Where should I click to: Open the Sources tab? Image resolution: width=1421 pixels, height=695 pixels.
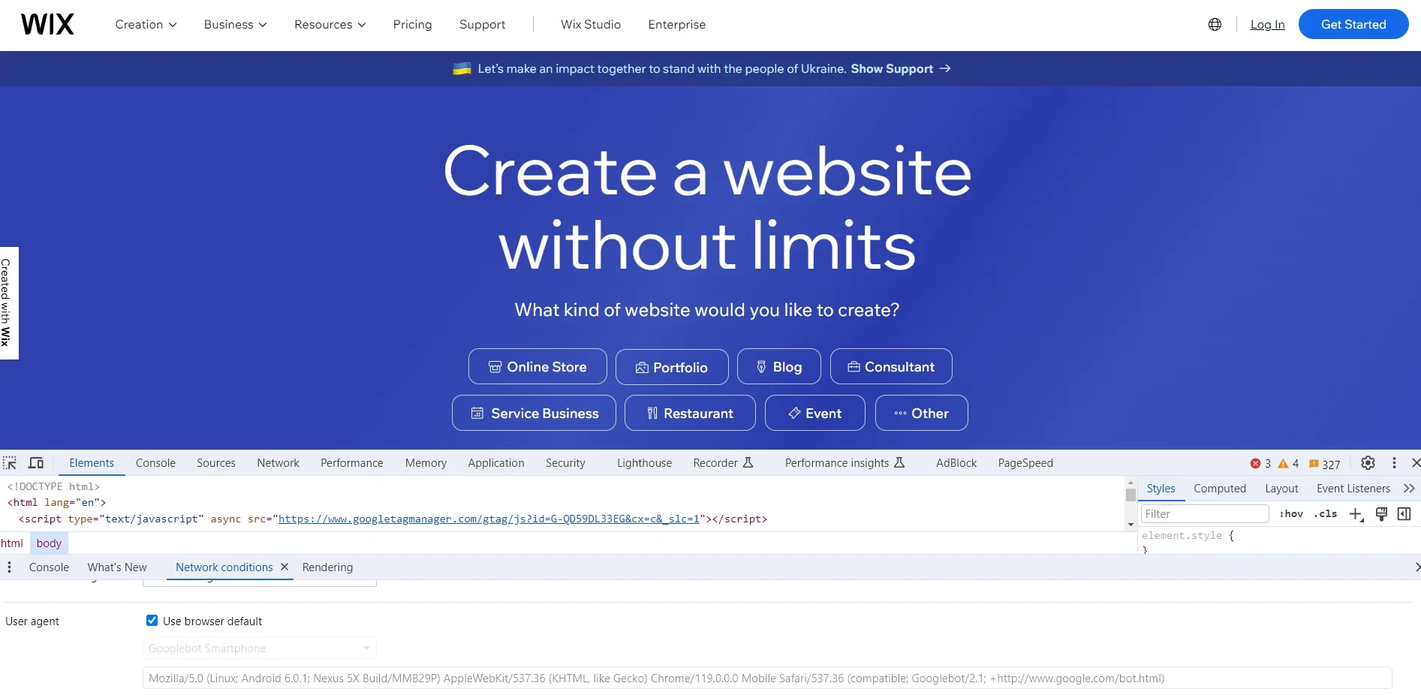[216, 463]
